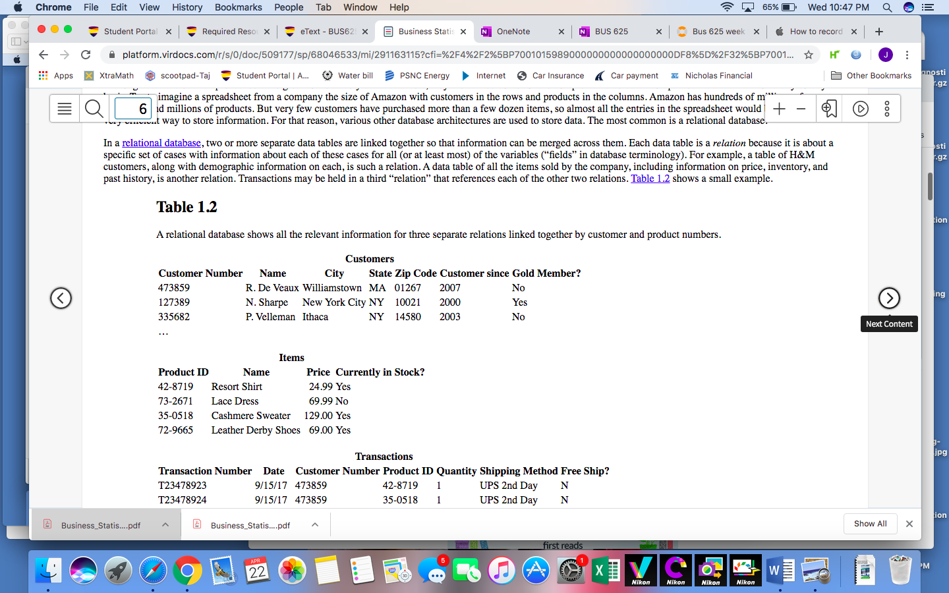Go to previous content arrow
949x593 pixels.
pyautogui.click(x=61, y=298)
